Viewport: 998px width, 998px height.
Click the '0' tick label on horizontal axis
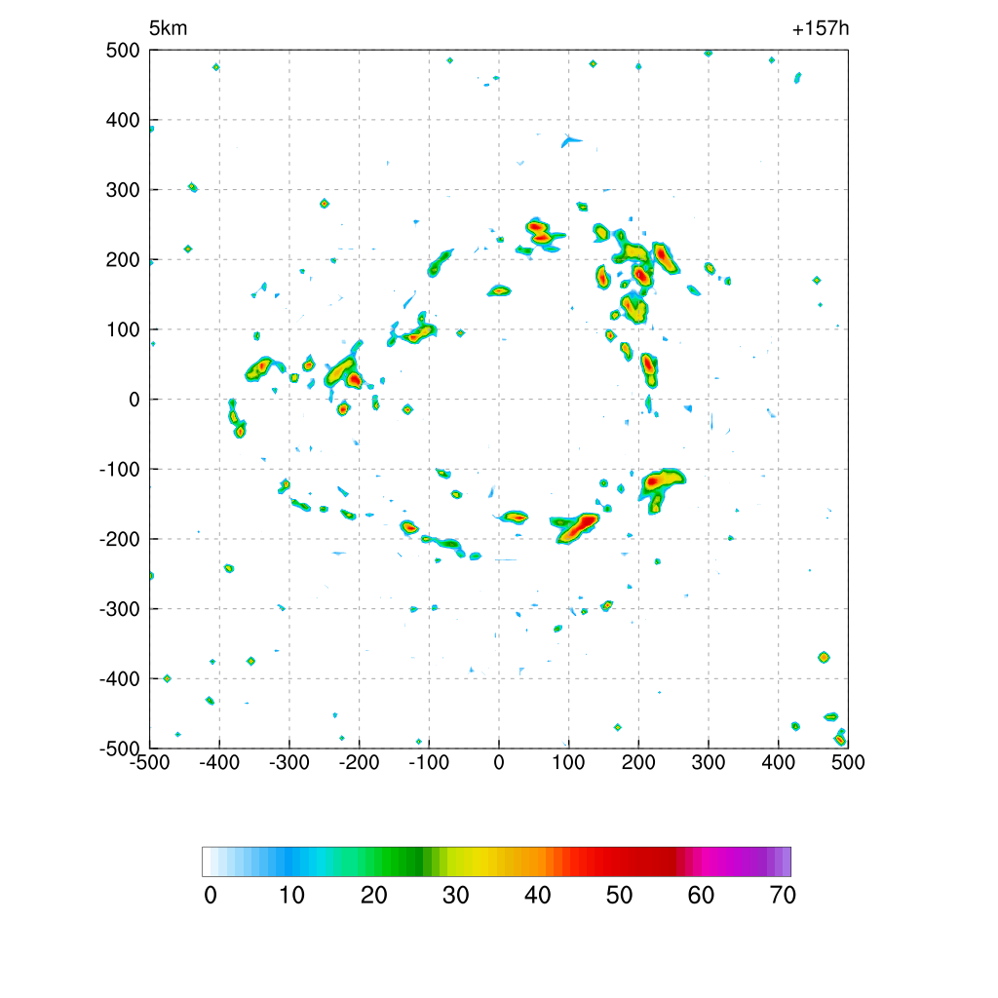(x=499, y=762)
